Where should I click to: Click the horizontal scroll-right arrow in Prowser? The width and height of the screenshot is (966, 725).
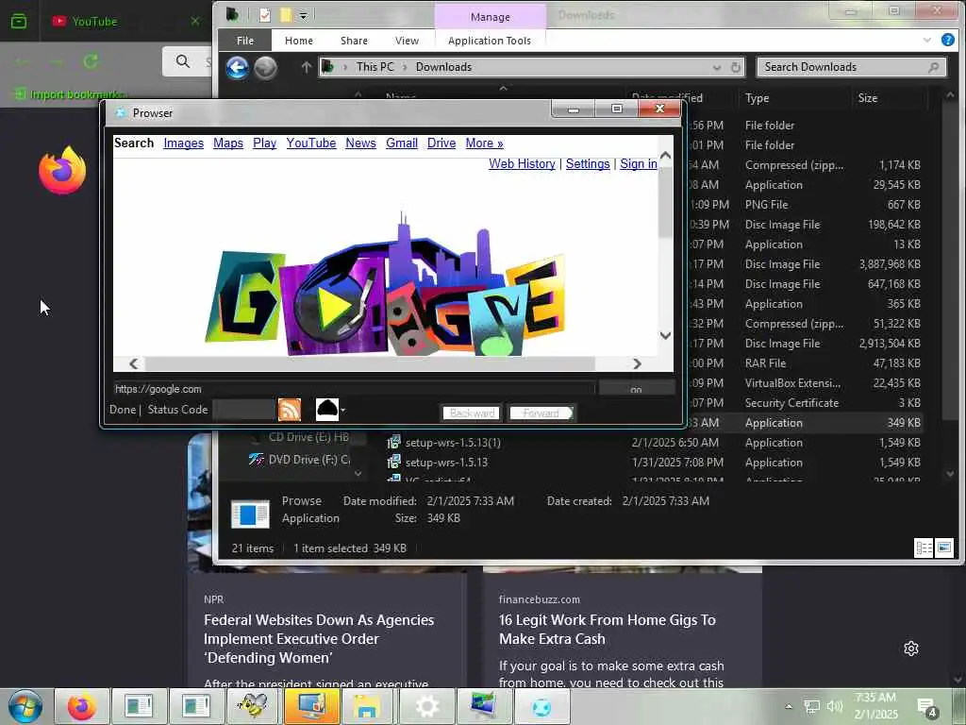[x=637, y=363]
